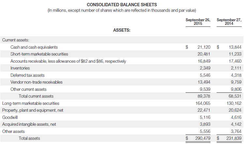Click the Total assets 290,479 figure

point(203,138)
